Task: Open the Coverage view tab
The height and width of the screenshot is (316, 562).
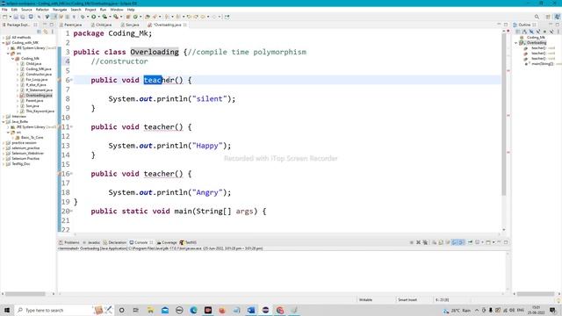Action: (x=167, y=242)
